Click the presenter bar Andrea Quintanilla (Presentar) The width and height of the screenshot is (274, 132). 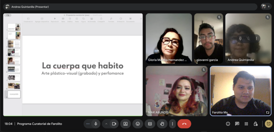[x=130, y=7]
